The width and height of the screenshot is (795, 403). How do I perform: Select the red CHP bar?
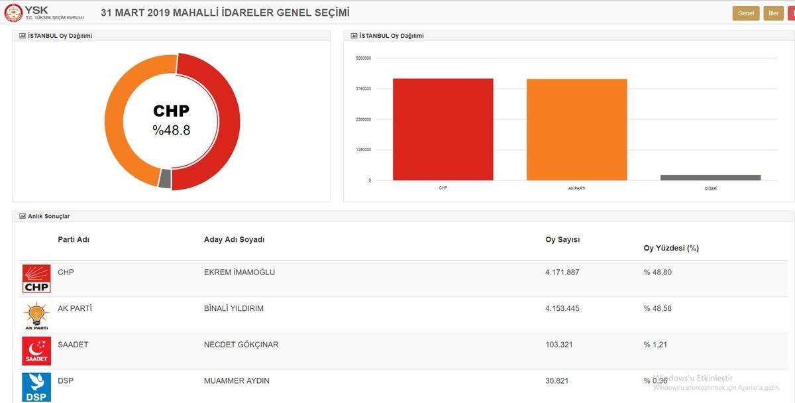pyautogui.click(x=443, y=129)
